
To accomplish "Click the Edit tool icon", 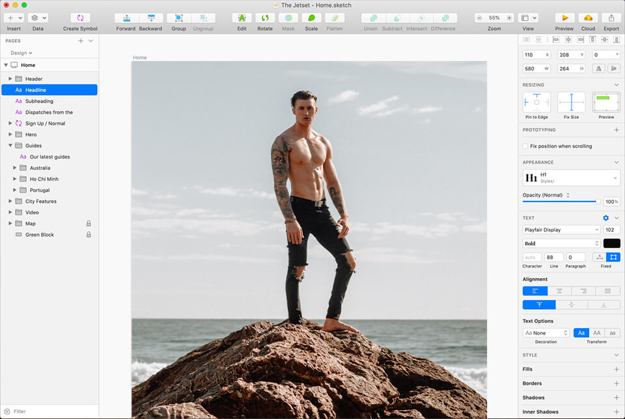I will (x=242, y=18).
